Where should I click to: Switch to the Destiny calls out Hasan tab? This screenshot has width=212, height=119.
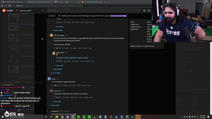coord(14,2)
